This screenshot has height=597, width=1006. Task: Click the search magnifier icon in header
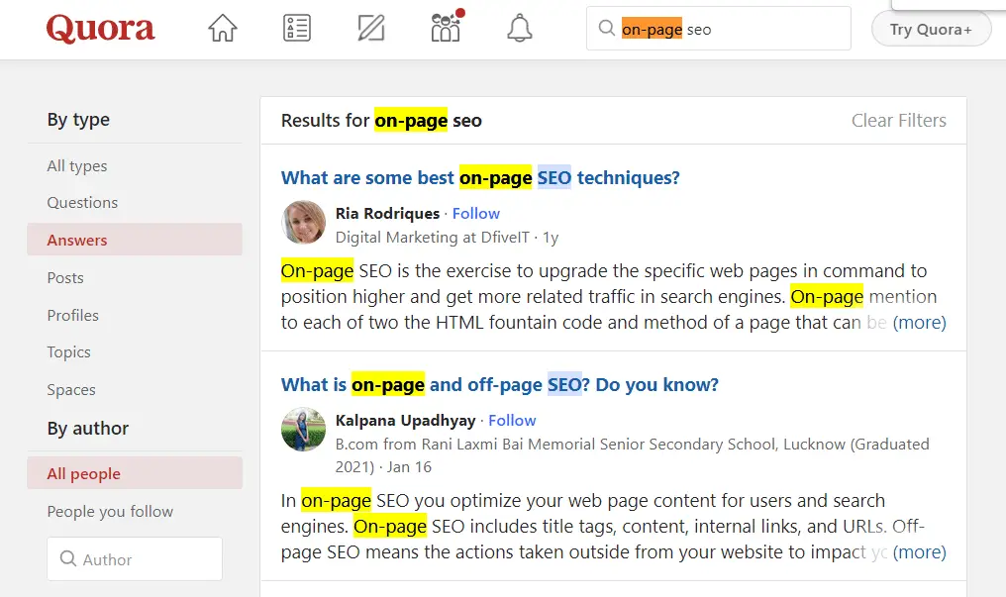point(606,28)
